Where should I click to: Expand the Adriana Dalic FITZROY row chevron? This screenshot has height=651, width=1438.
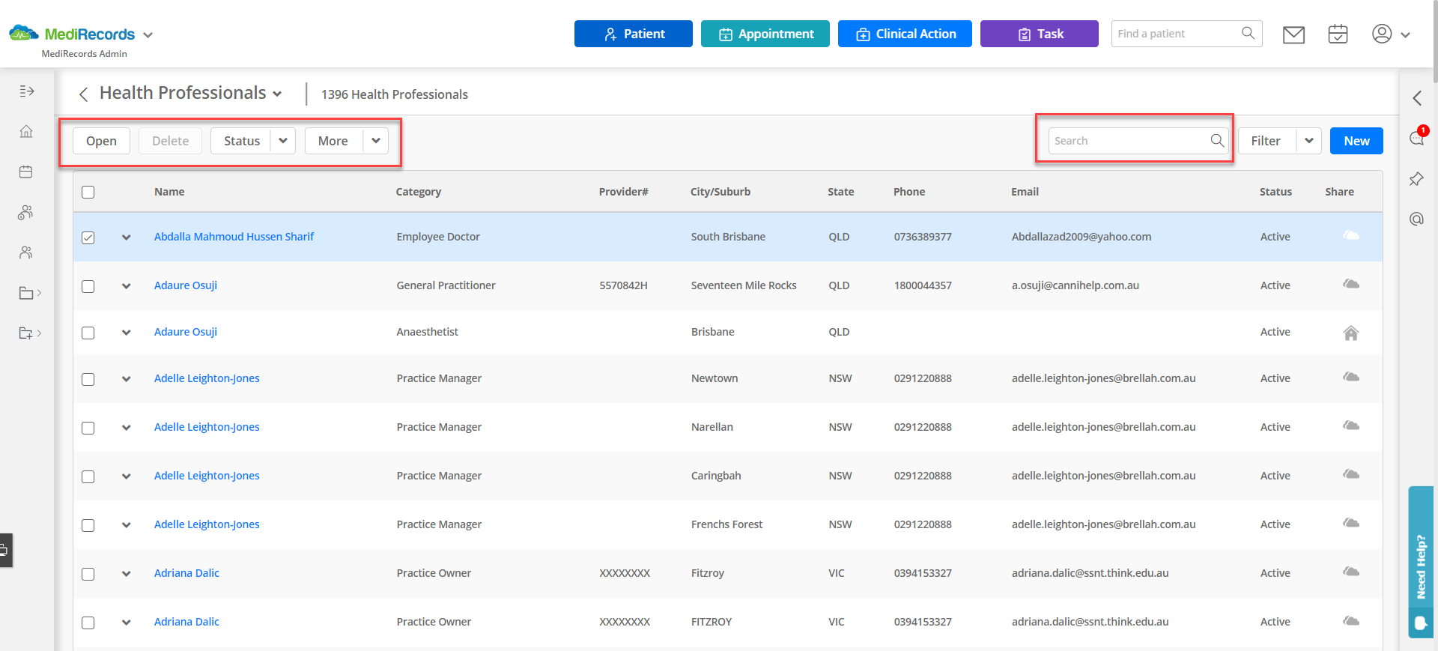126,623
